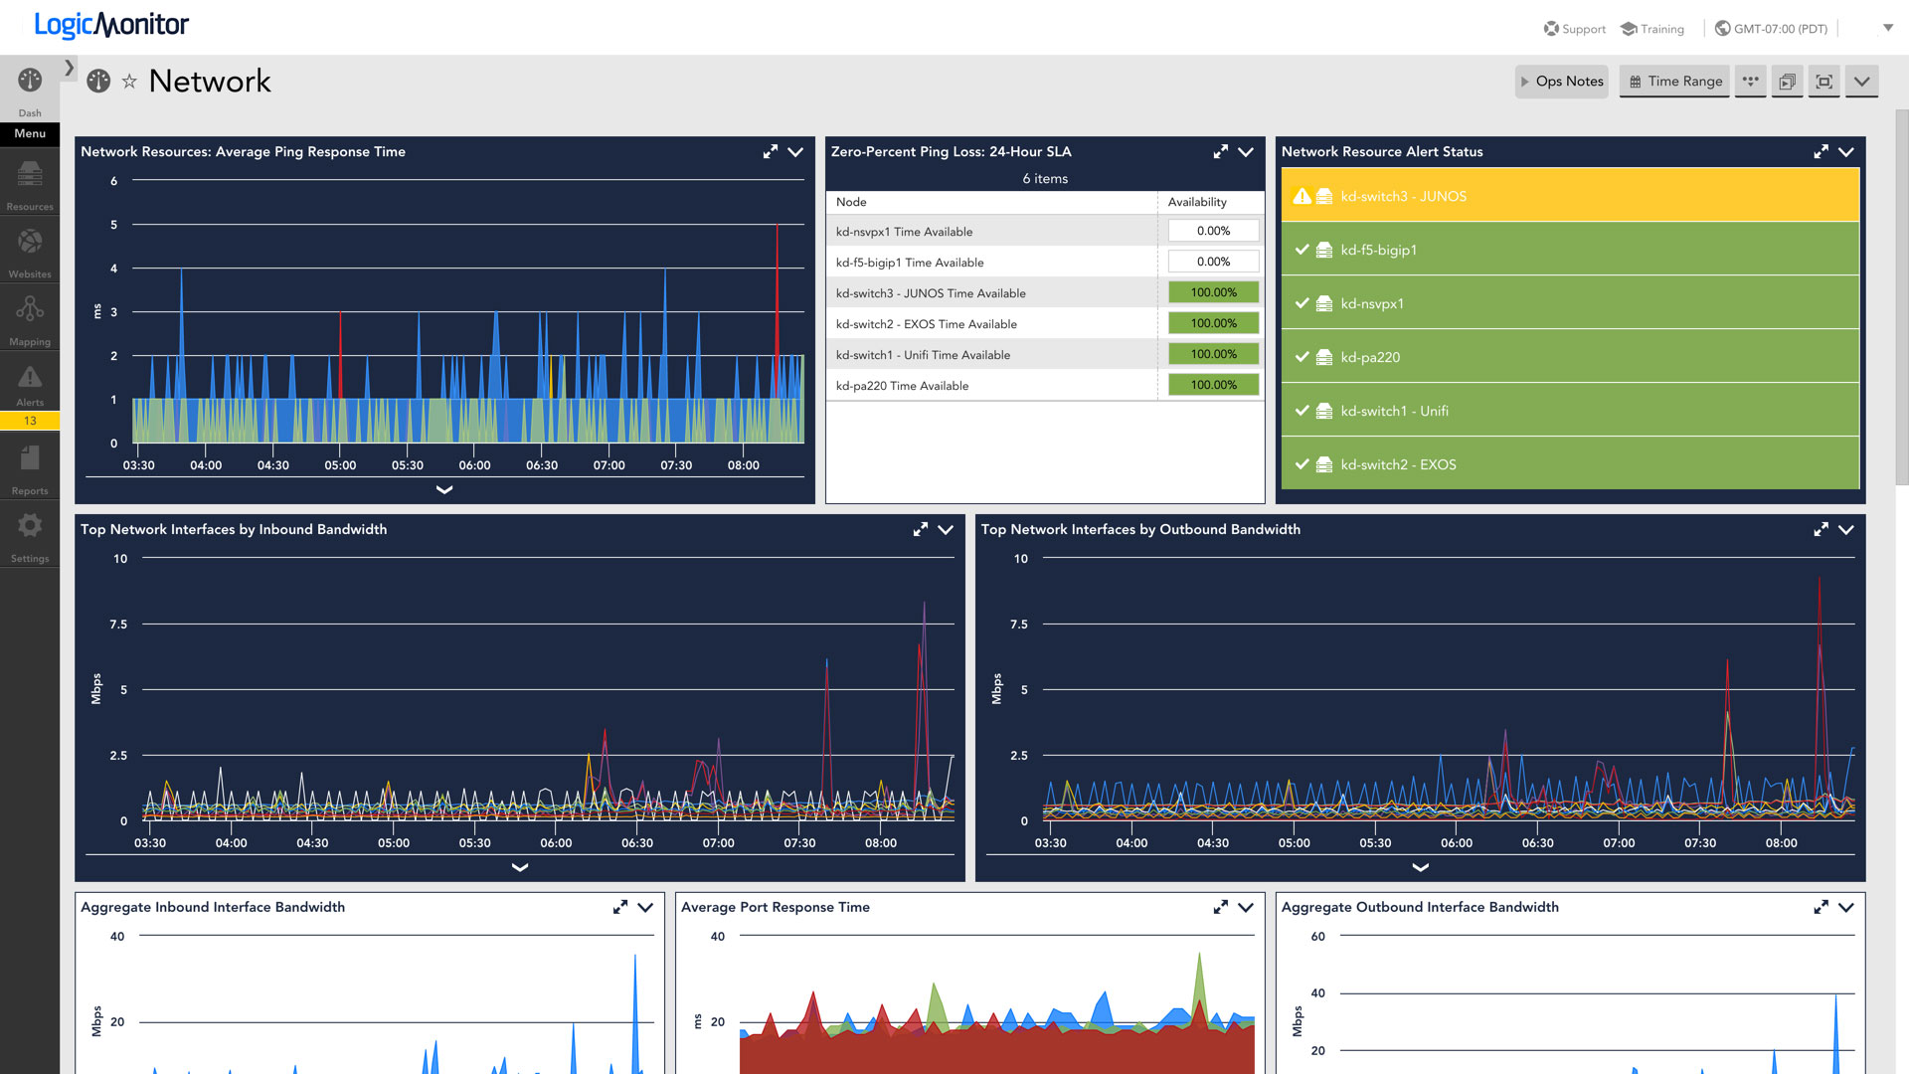Viewport: 1909px width, 1074px height.
Task: Open Reports from the sidebar
Action: coord(30,469)
